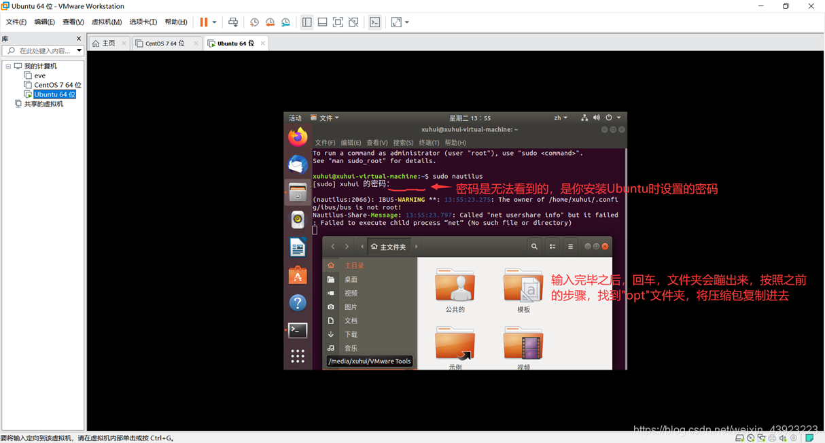Launch LibreOffice Writer from the dock
825x443 pixels.
[x=298, y=247]
